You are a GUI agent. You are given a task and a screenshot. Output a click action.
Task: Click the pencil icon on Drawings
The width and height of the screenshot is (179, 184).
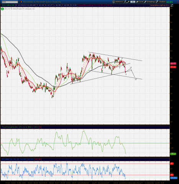click(145, 2)
